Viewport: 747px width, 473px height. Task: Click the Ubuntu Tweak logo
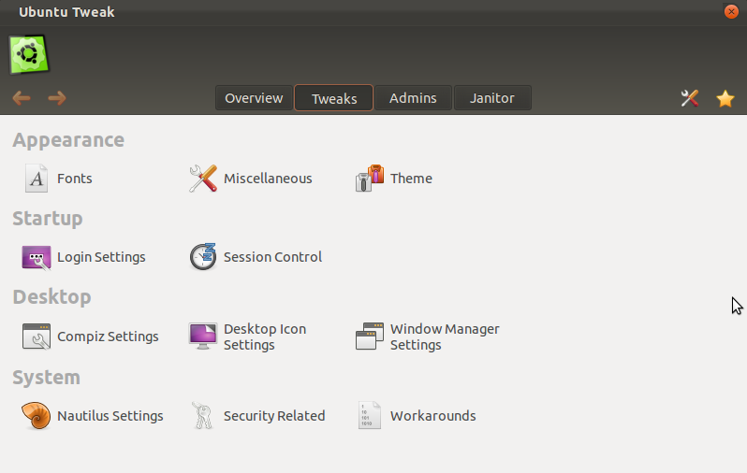point(29,54)
